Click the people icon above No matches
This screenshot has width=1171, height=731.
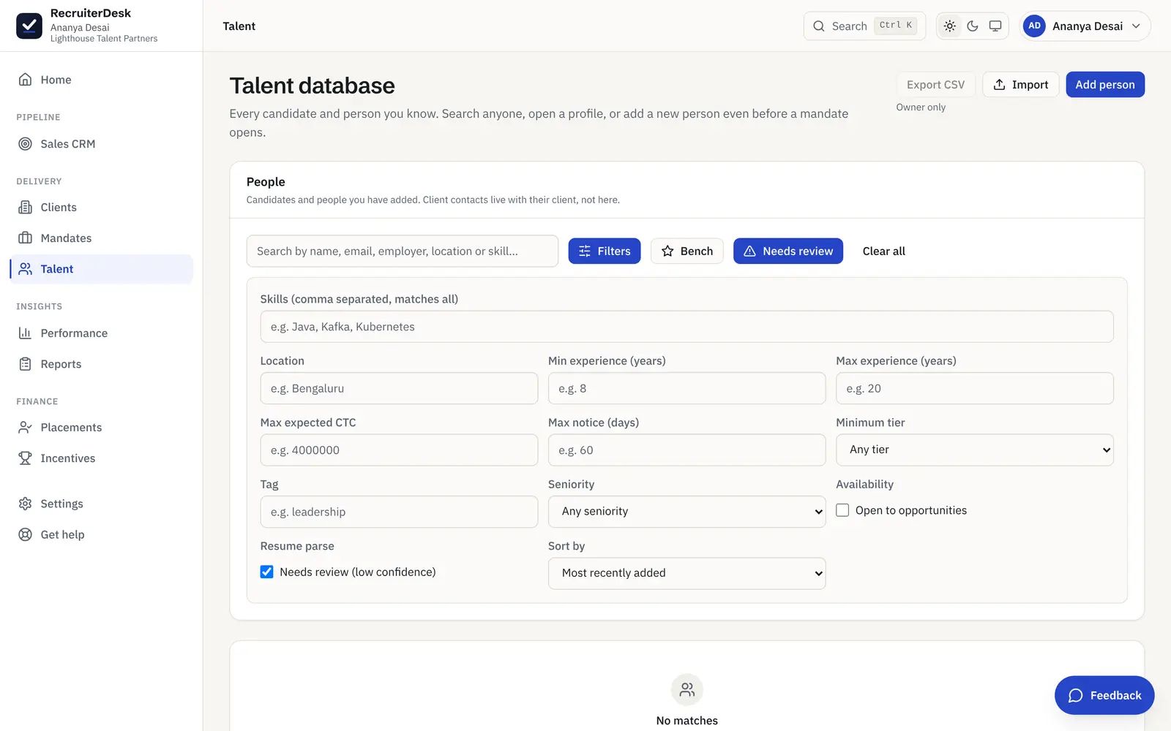click(687, 689)
